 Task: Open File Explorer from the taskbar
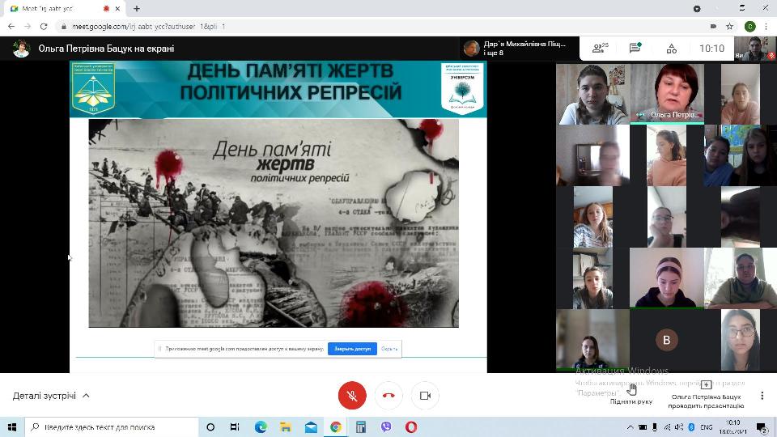pyautogui.click(x=286, y=427)
